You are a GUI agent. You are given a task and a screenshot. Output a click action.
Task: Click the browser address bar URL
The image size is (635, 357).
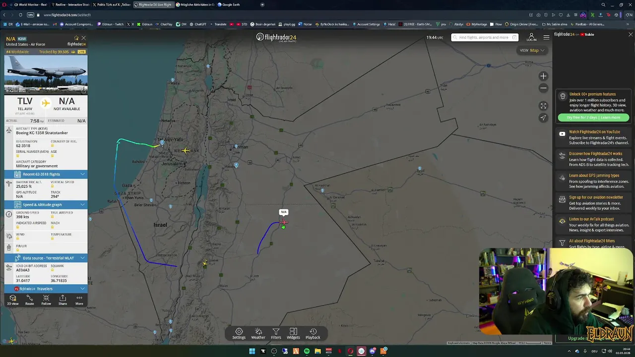pos(67,15)
